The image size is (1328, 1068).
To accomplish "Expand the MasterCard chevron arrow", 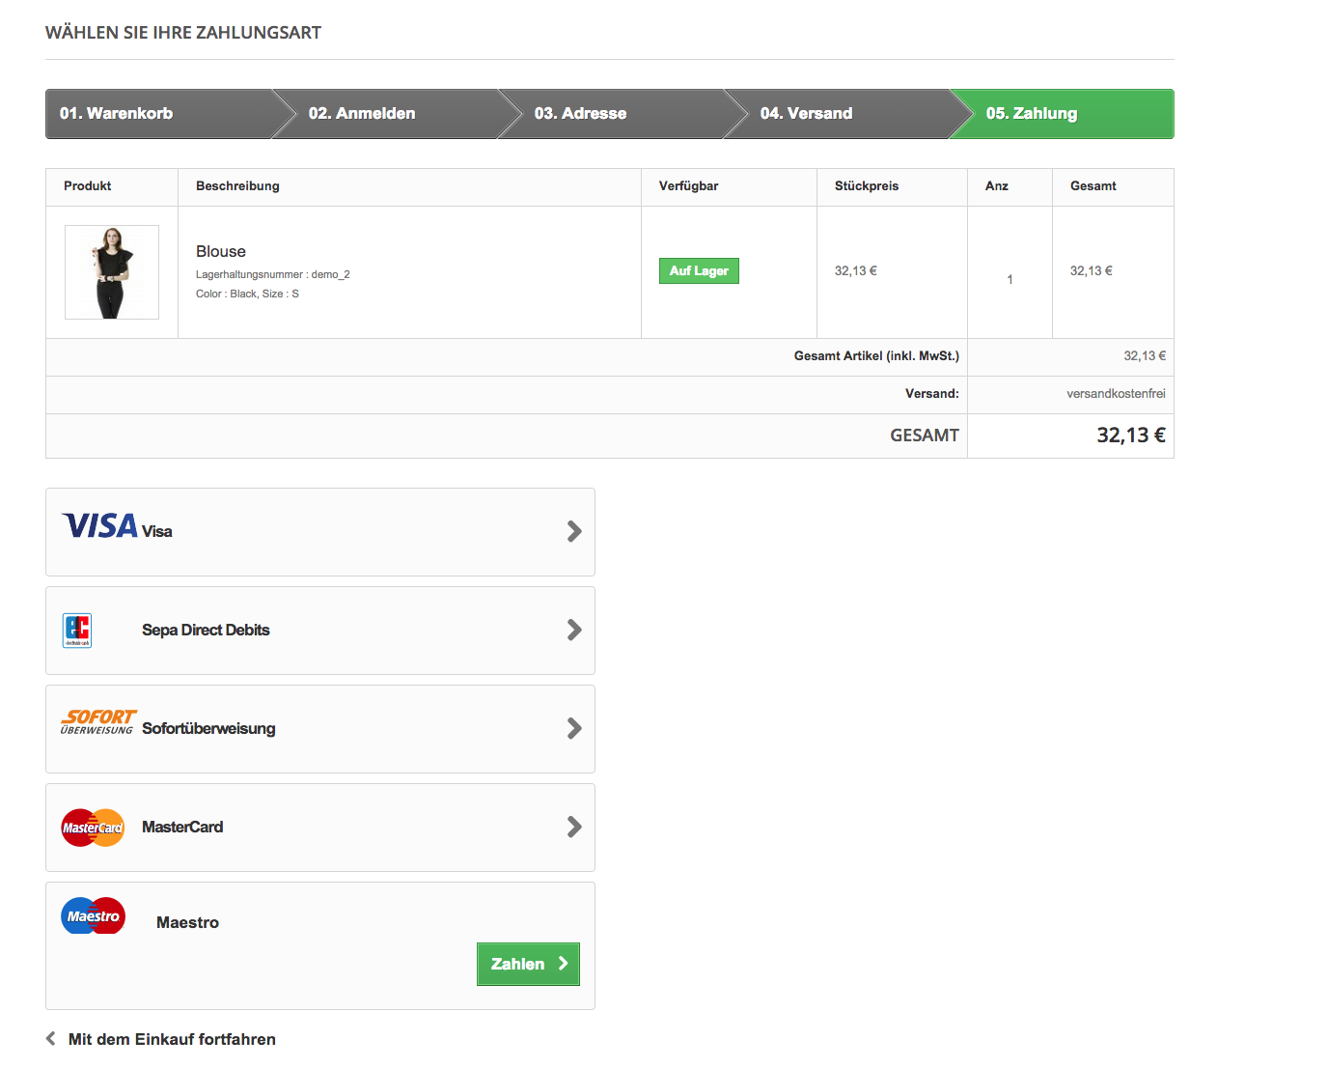I will coord(574,827).
